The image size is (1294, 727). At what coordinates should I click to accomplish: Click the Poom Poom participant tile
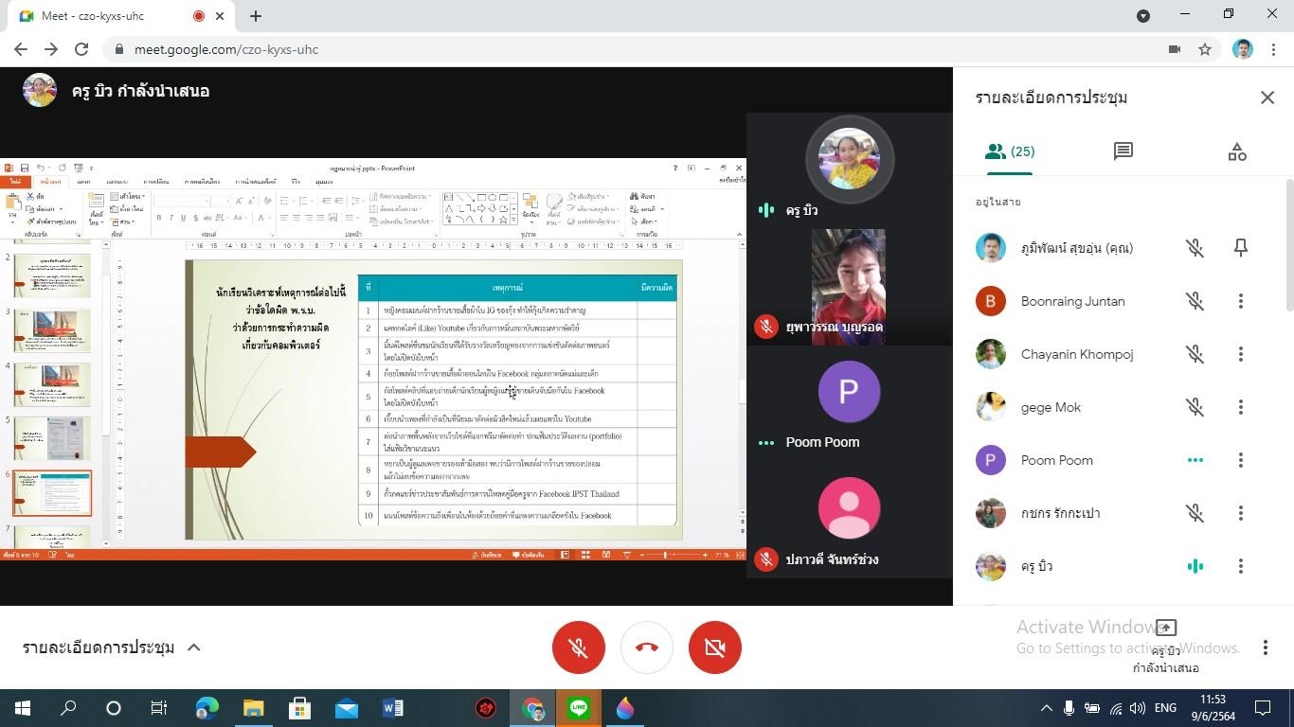pyautogui.click(x=849, y=404)
